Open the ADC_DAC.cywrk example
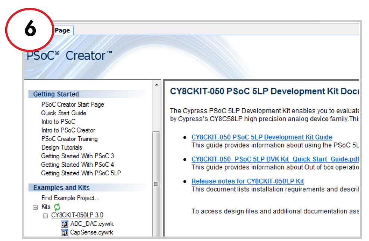Image resolution: width=369 pixels, height=241 pixels. pyautogui.click(x=92, y=224)
